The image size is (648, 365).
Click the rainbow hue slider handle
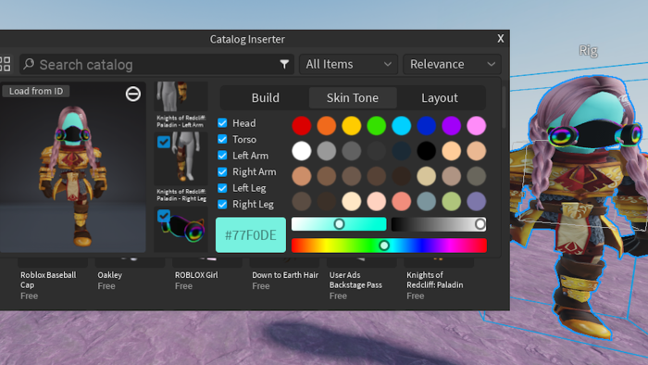pos(384,245)
